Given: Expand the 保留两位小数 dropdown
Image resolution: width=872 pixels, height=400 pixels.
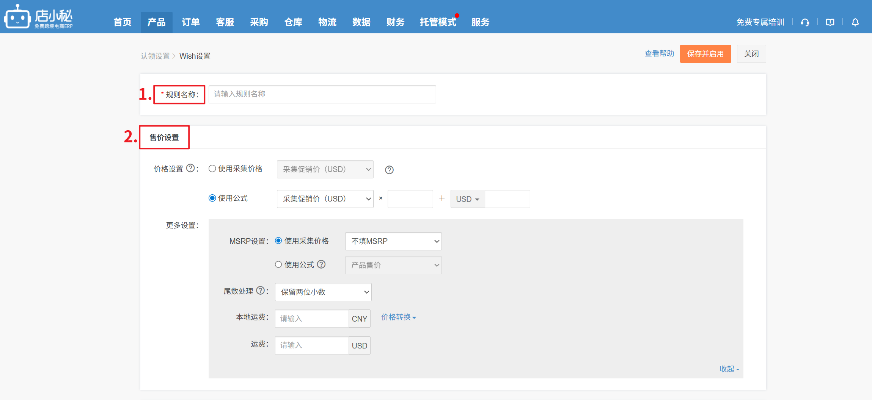Looking at the screenshot, I should pos(323,292).
